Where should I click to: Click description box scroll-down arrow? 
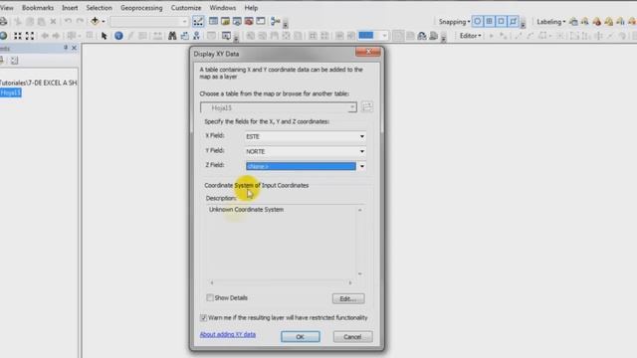pos(359,274)
